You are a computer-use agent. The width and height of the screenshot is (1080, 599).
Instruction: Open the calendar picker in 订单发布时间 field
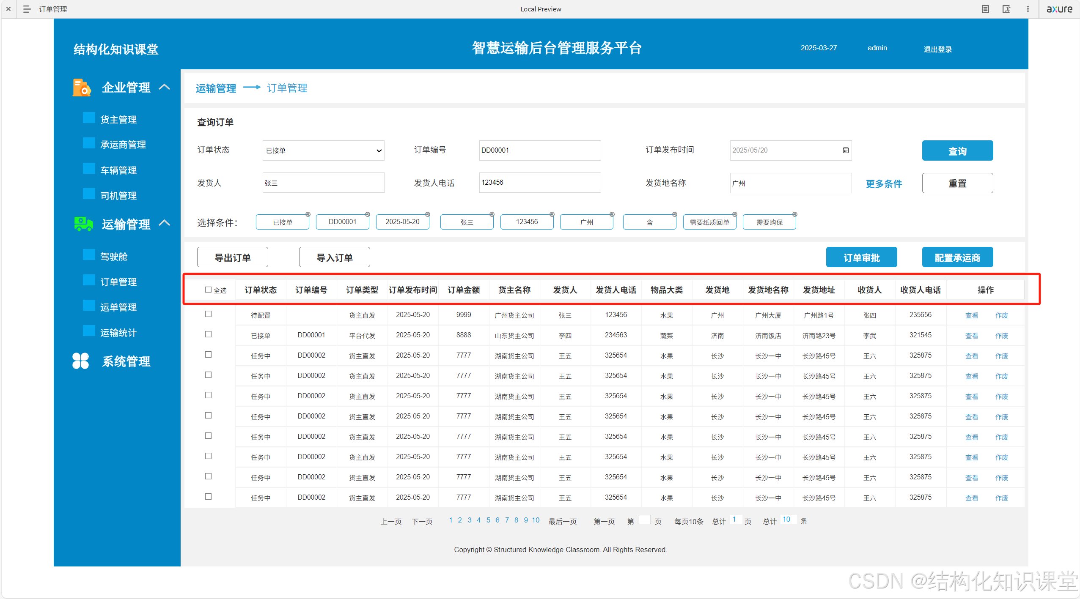(x=845, y=150)
